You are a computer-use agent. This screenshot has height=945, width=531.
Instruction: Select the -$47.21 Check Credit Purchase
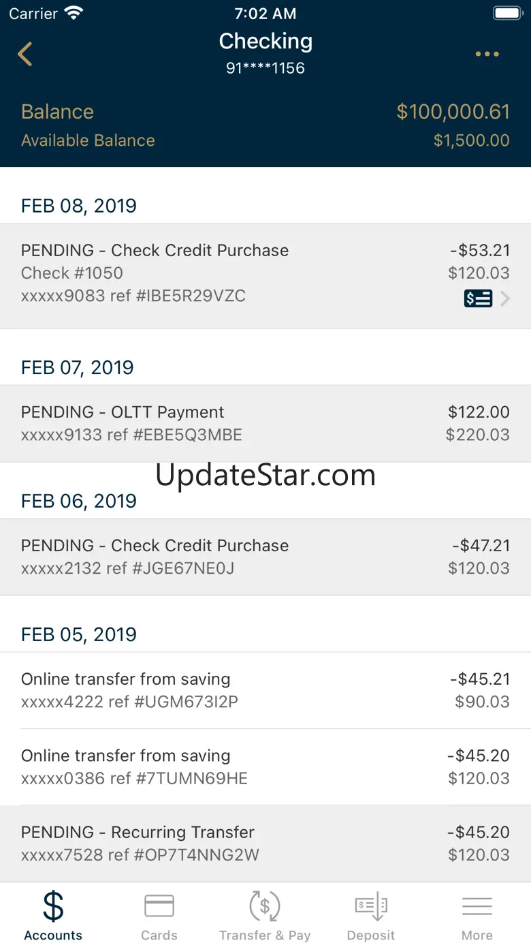[265, 557]
